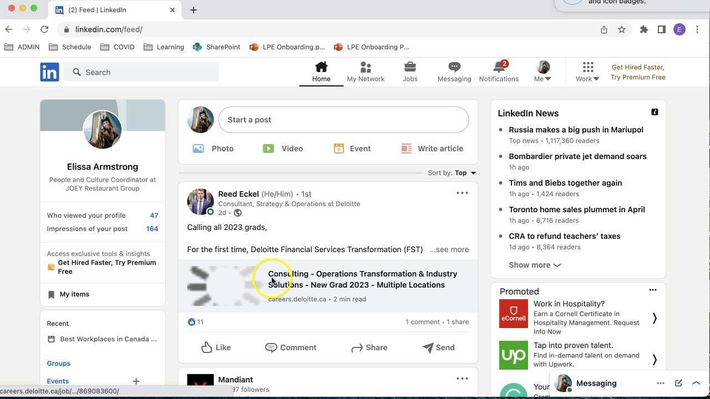Start a Video post
The height and width of the screenshot is (399, 710).
point(283,148)
